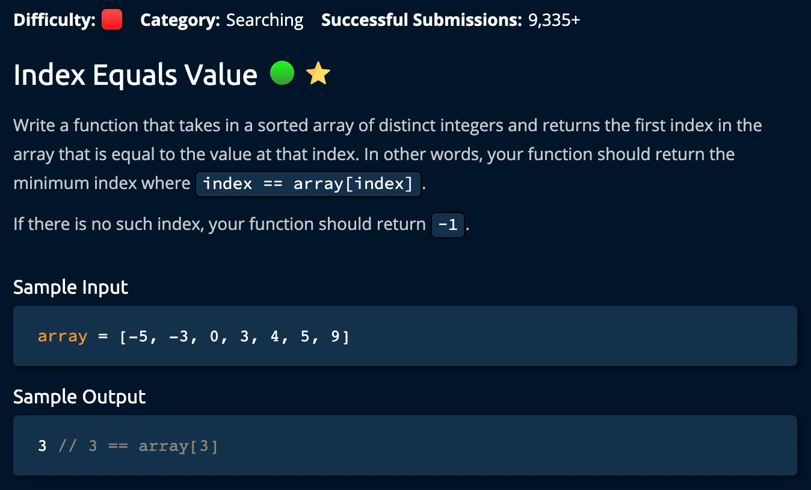Click the "Sample Input" heading
This screenshot has width=811, height=490.
[70, 287]
